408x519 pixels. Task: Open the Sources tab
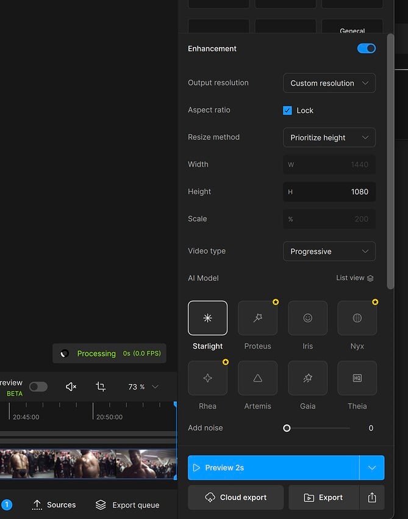tap(54, 505)
